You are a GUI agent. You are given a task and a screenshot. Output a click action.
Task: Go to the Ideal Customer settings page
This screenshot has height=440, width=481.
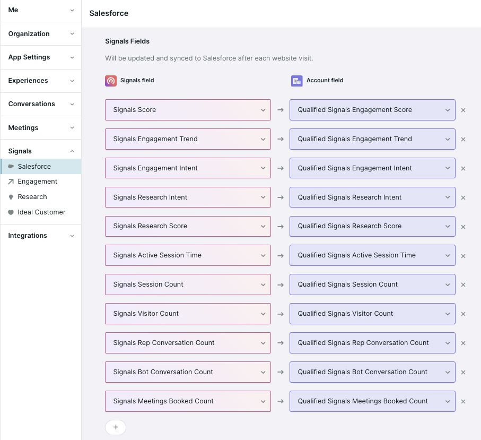pos(41,212)
